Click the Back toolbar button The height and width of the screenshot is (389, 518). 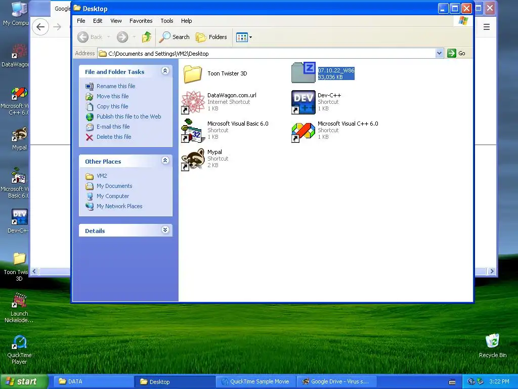point(90,37)
